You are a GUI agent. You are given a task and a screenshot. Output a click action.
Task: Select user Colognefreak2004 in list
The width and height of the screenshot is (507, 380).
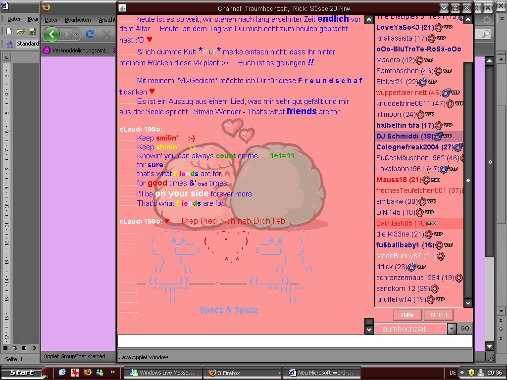click(x=418, y=147)
